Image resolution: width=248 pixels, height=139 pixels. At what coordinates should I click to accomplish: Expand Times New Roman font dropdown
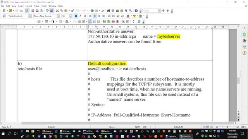pyautogui.click(x=59, y=16)
